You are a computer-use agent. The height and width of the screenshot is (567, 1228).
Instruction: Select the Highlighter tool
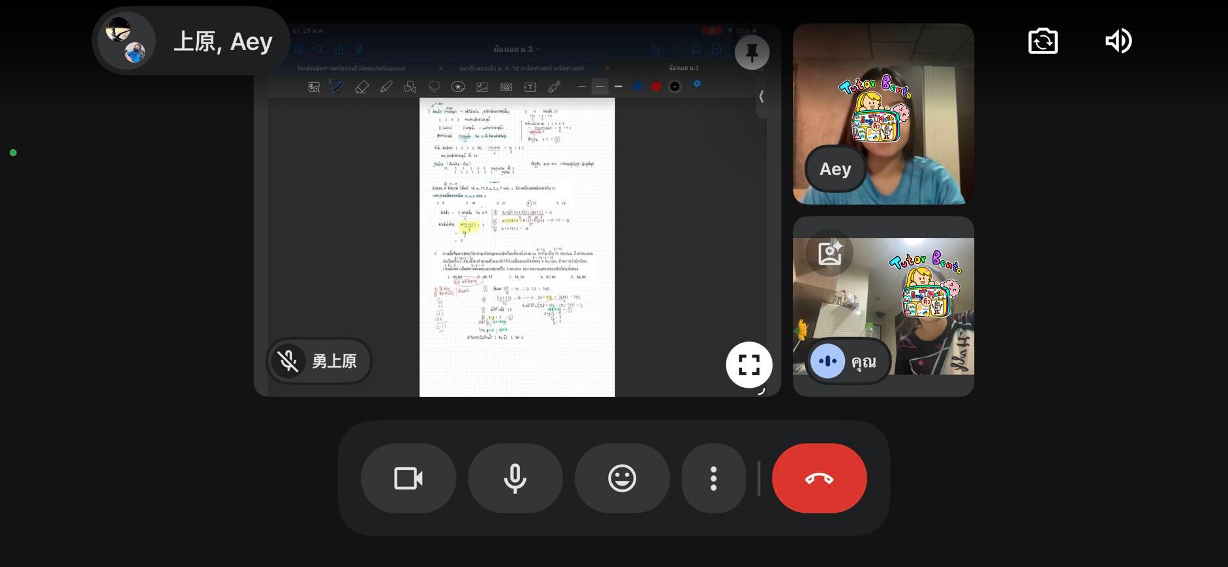pyautogui.click(x=386, y=87)
